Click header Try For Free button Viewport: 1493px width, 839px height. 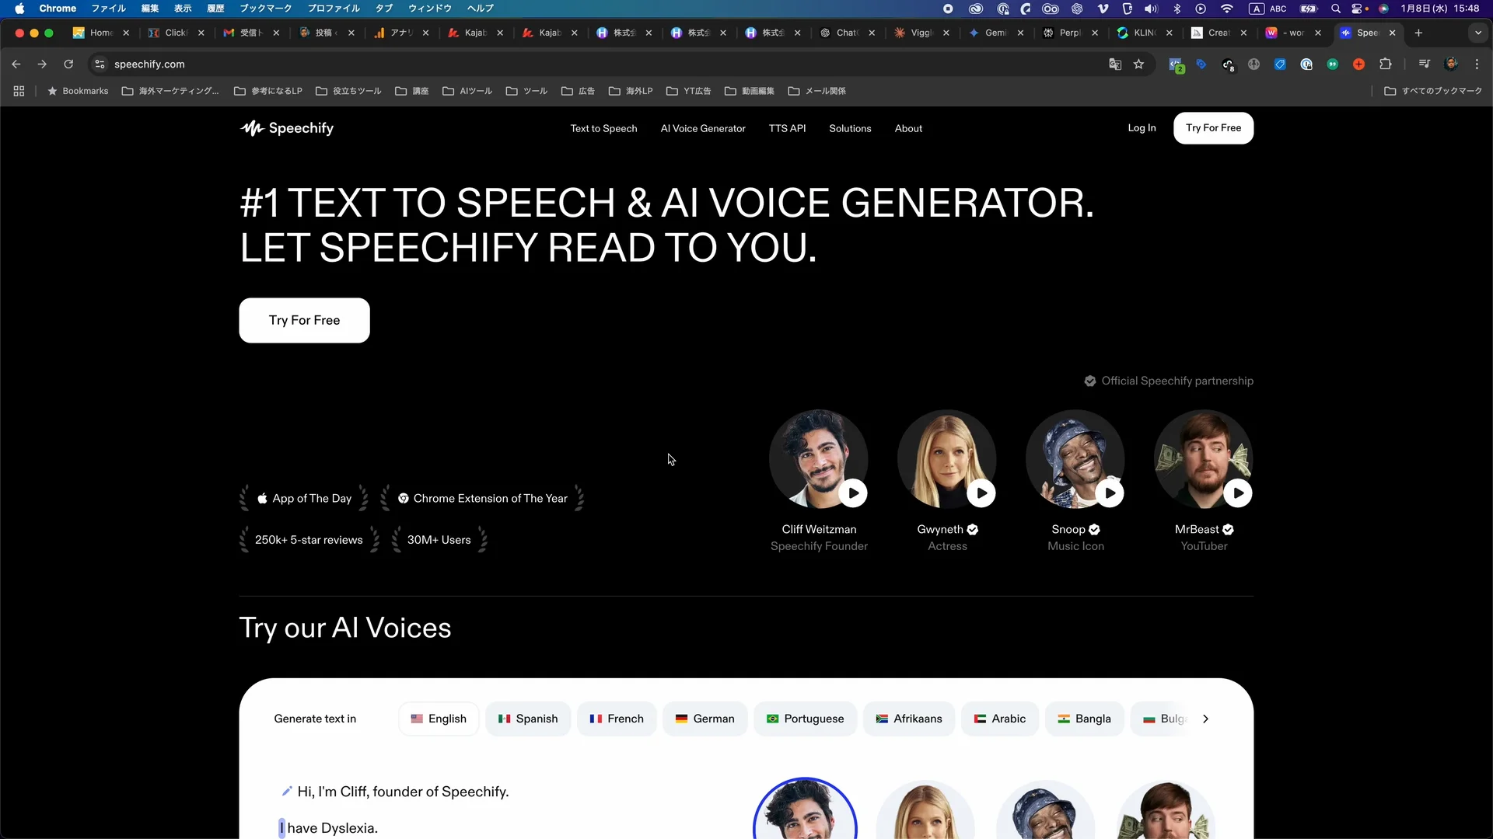(1213, 128)
